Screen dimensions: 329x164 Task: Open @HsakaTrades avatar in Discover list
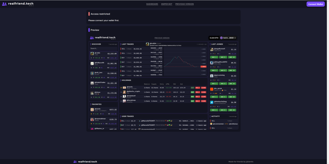92,83
